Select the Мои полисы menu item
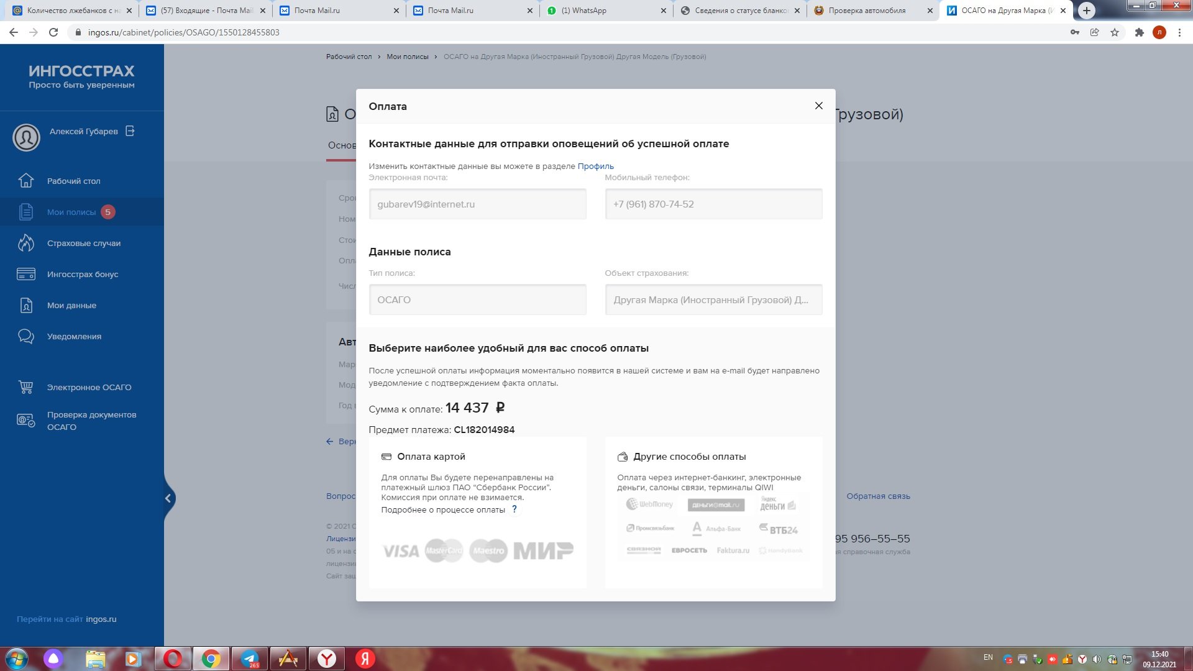This screenshot has width=1193, height=671. pyautogui.click(x=71, y=212)
